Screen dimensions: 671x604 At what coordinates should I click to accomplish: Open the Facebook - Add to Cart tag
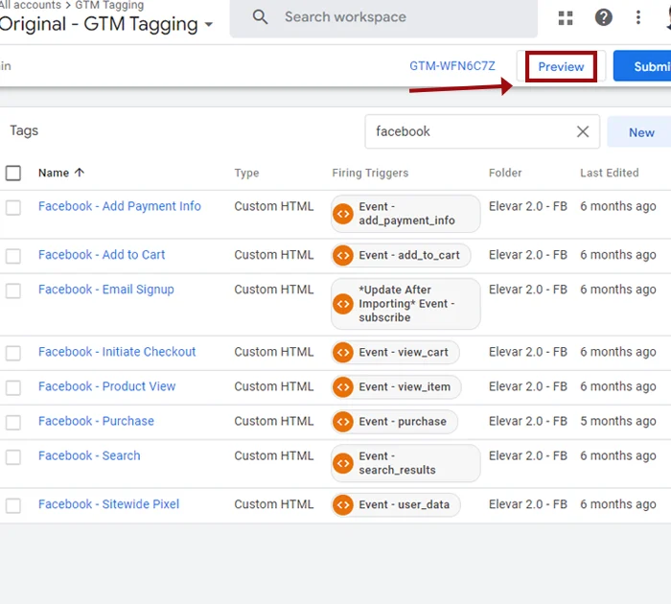click(x=102, y=255)
